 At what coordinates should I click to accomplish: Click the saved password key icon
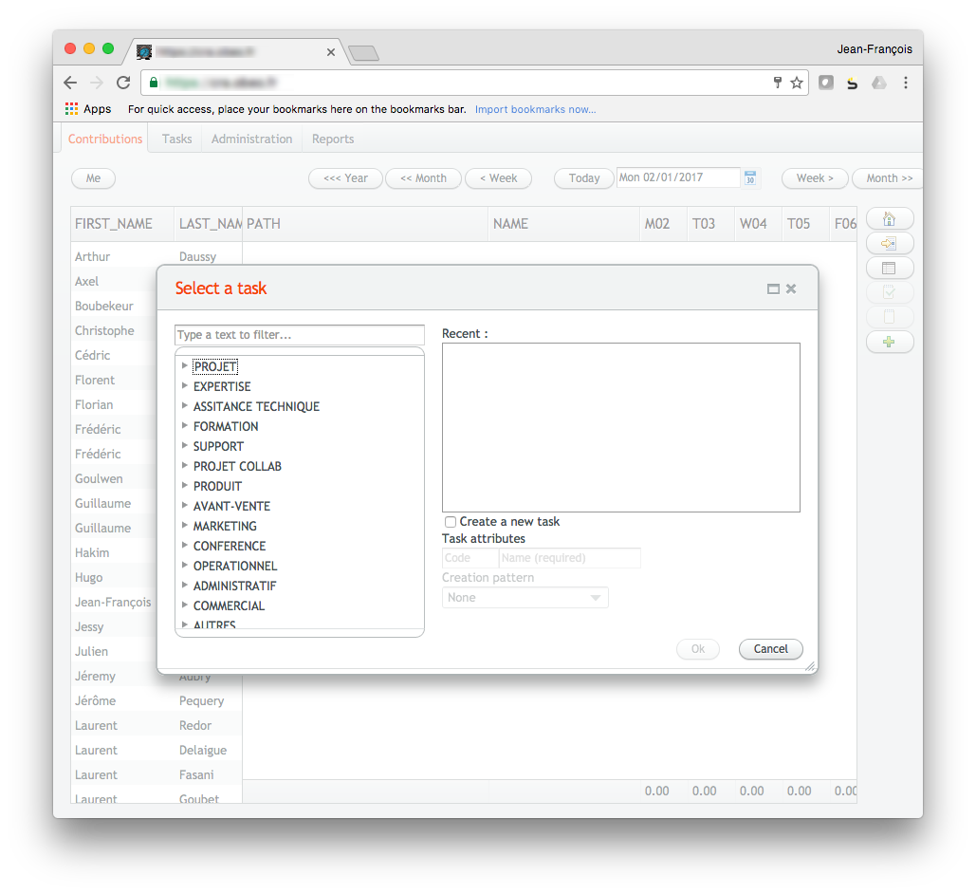pos(778,83)
